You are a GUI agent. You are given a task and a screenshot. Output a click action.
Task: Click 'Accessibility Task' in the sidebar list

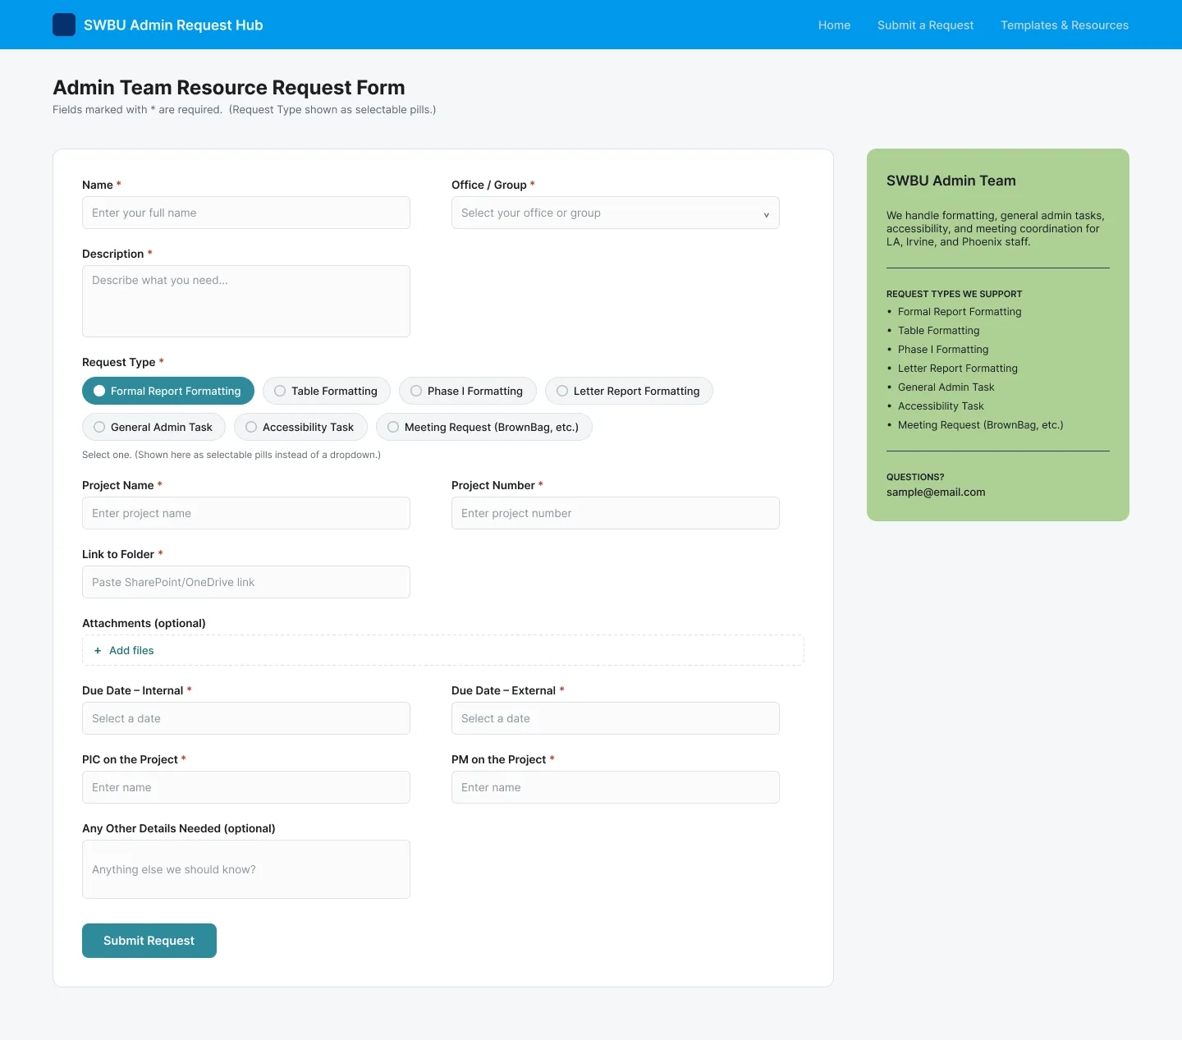tap(941, 406)
